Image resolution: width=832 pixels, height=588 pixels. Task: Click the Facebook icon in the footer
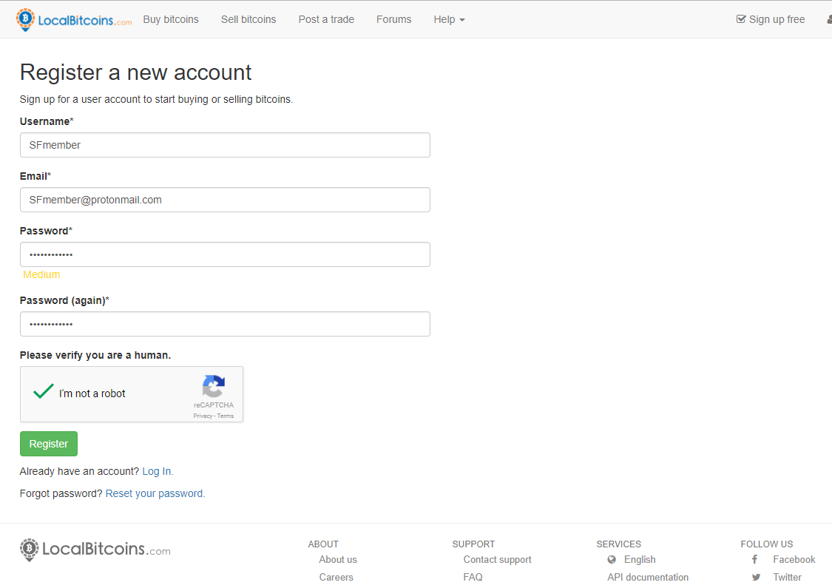[x=754, y=560]
